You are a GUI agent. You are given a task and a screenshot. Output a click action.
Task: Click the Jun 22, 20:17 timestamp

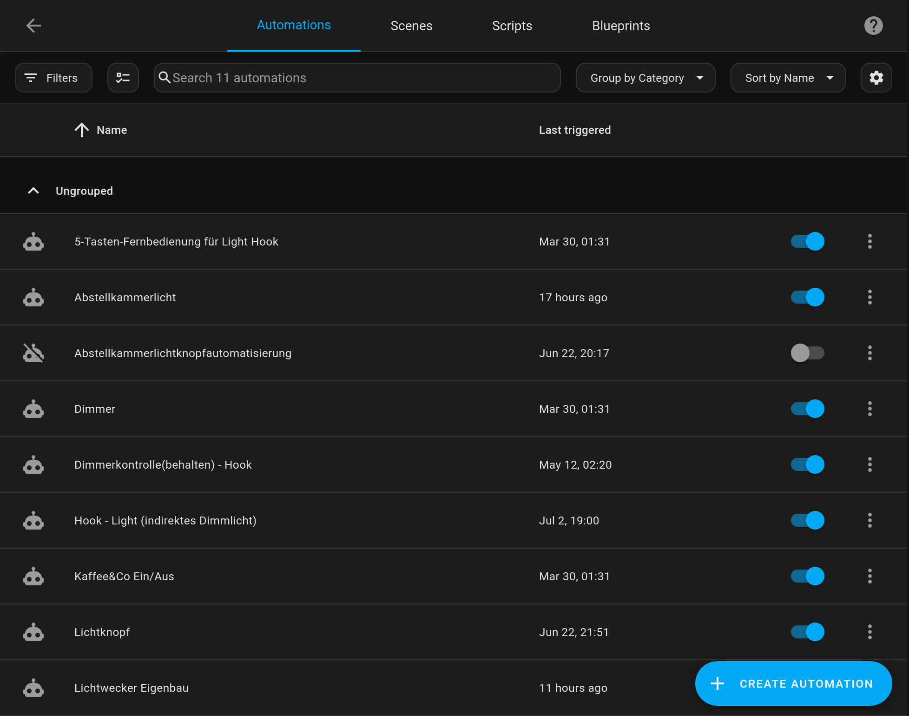(x=574, y=353)
